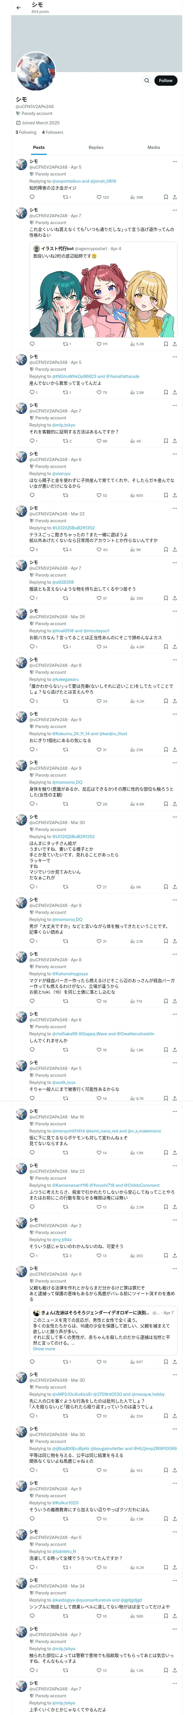Open more options on first Apr 5 post
Screen dimensions: 193x1715
(174, 161)
